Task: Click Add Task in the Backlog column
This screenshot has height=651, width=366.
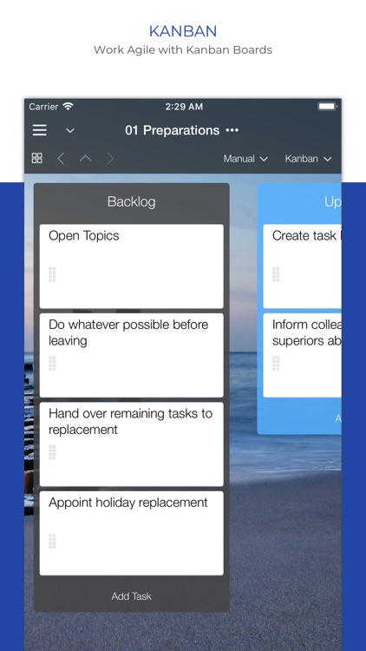Action: pyautogui.click(x=132, y=596)
